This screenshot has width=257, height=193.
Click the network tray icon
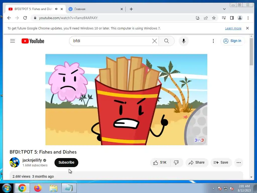[226, 188]
